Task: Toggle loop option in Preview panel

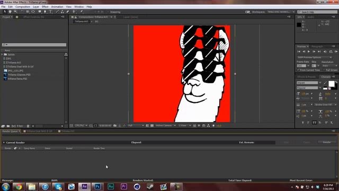Action: pyautogui.click(x=331, y=51)
